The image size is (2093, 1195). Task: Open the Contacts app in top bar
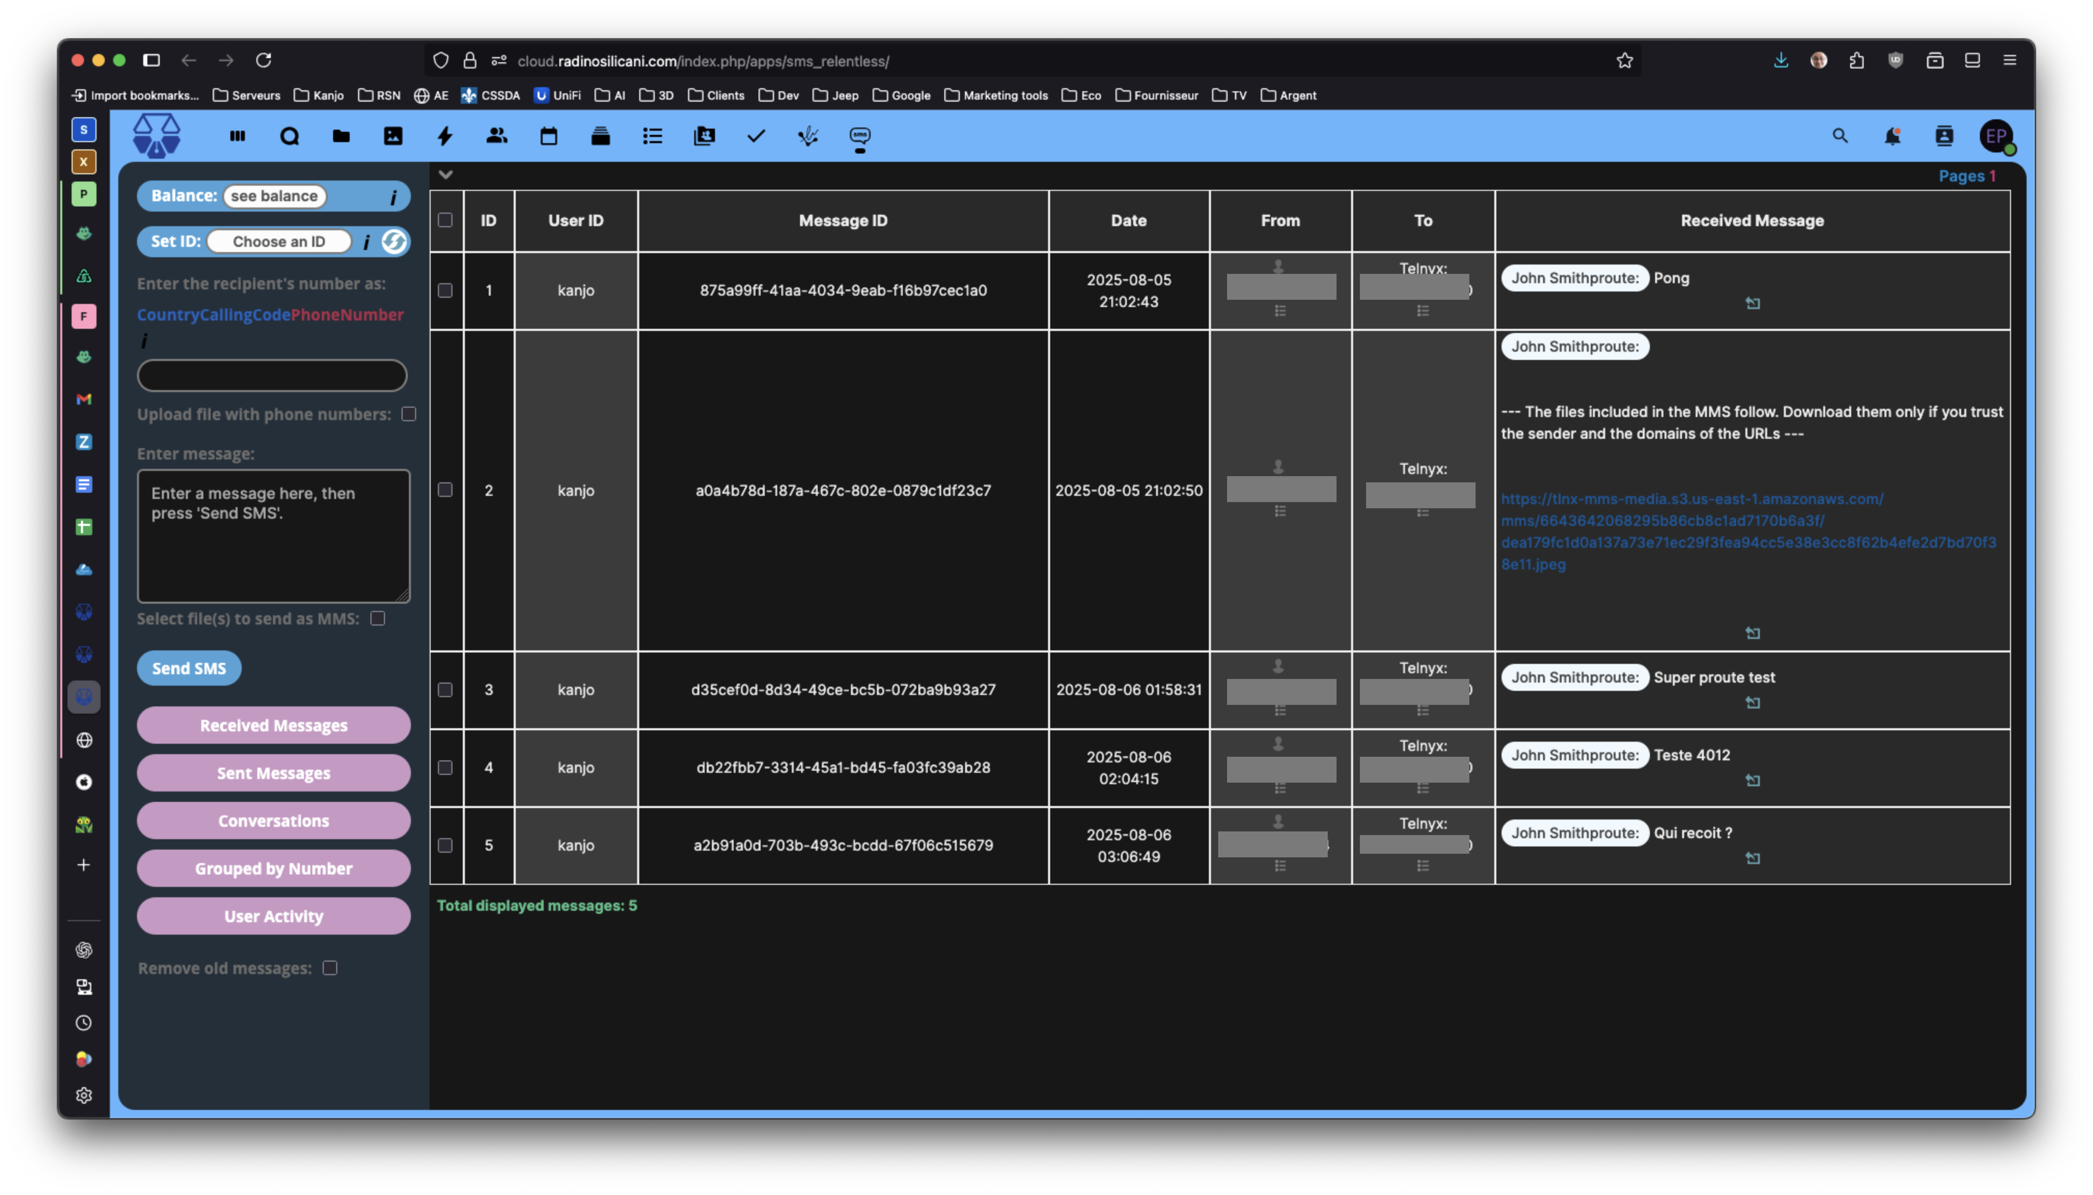point(497,136)
